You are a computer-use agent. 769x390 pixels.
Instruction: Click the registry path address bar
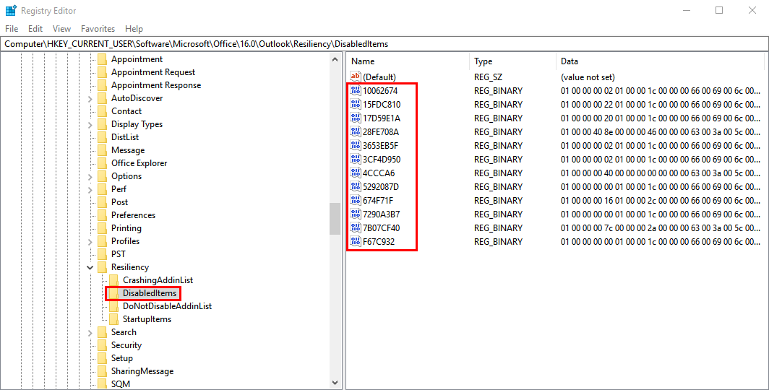tap(384, 43)
